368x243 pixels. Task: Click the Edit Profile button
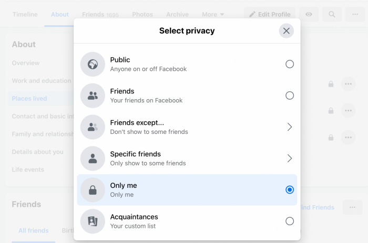269,14
